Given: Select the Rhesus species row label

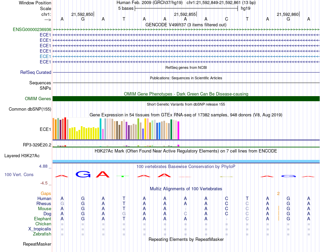Looking at the screenshot, I should point(44,203).
